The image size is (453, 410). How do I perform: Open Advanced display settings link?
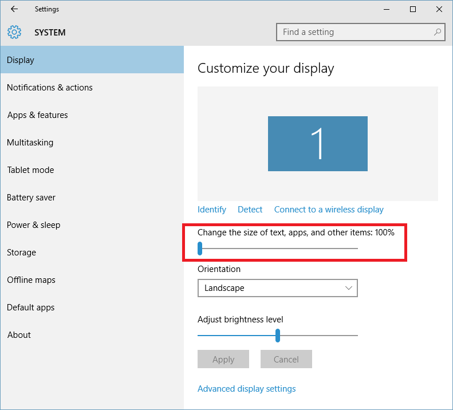(247, 389)
